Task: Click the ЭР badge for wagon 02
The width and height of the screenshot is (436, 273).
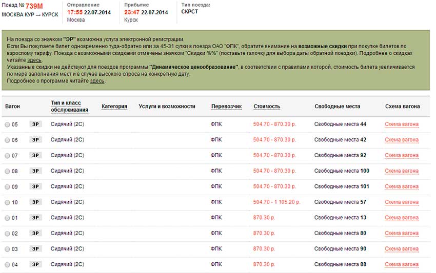Action: click(35, 233)
